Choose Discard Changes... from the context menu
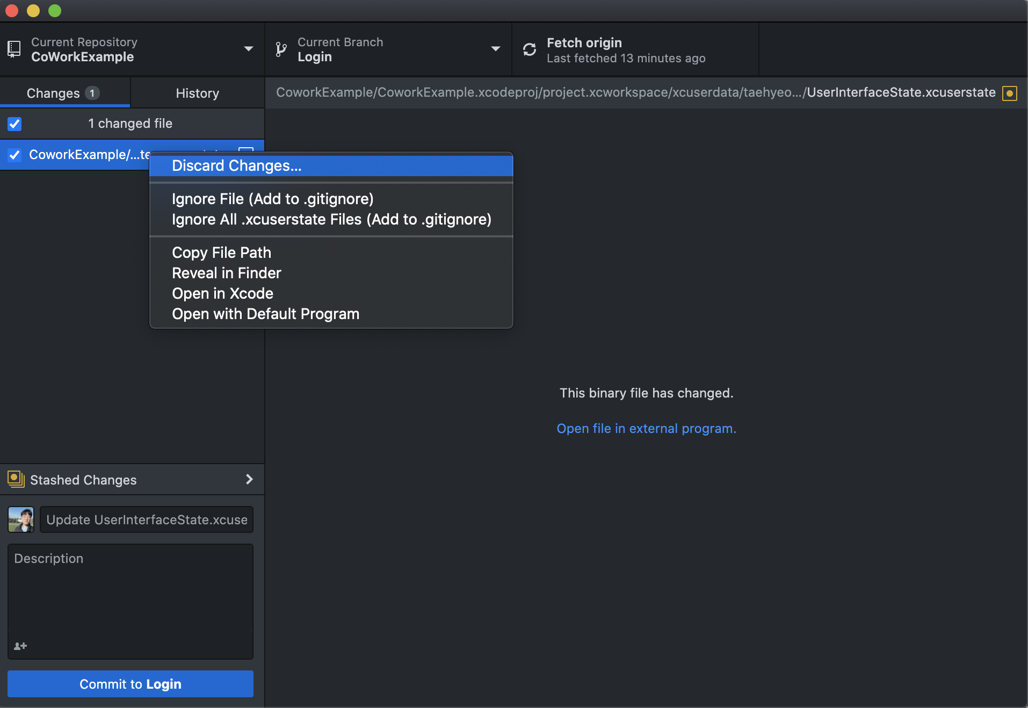 331,166
